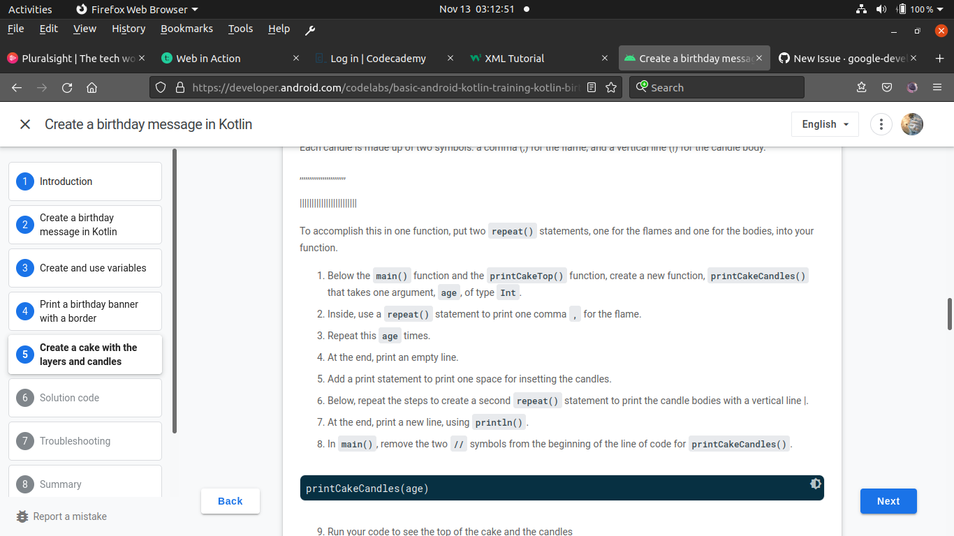Open the Firefox hamburger menu
The height and width of the screenshot is (536, 954).
[937, 87]
